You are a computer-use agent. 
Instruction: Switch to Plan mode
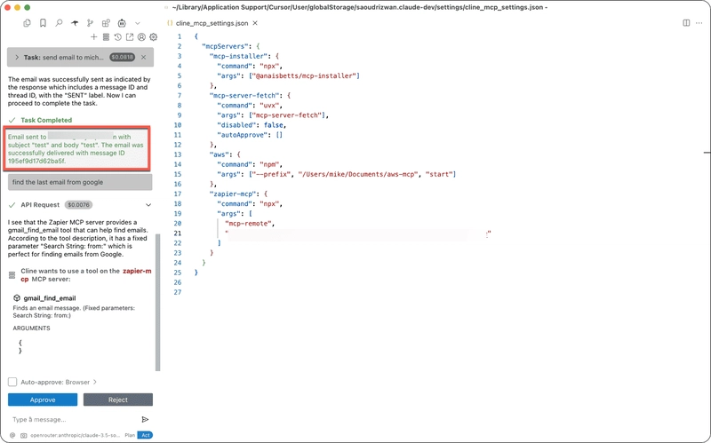tap(130, 435)
